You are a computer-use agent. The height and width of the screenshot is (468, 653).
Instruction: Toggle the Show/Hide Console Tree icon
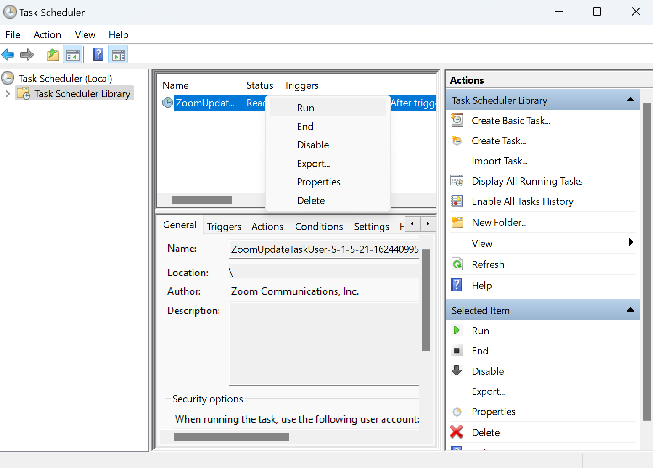pyautogui.click(x=73, y=55)
